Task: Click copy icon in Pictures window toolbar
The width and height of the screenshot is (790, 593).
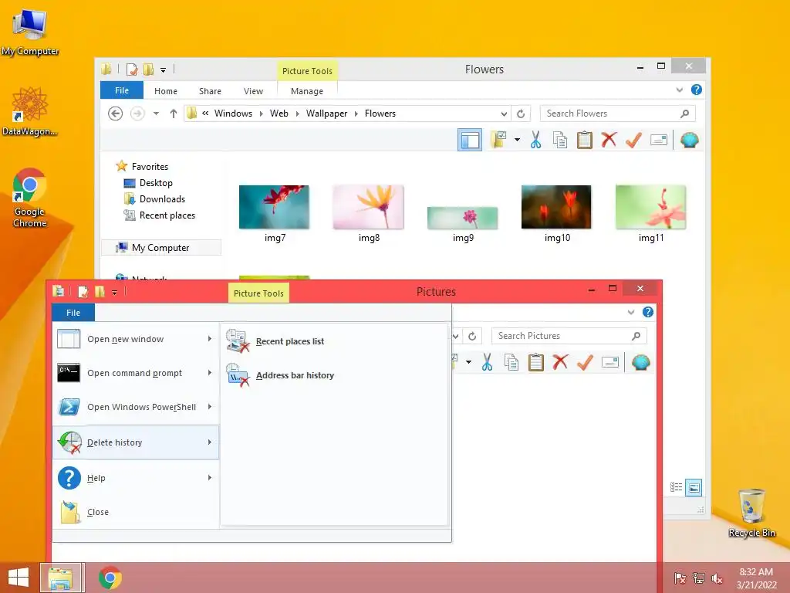Action: tap(511, 362)
